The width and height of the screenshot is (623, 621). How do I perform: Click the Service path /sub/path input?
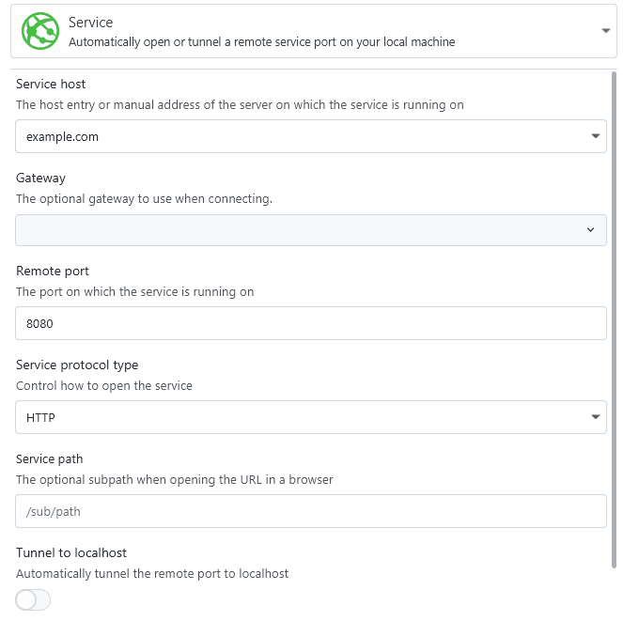click(x=310, y=511)
